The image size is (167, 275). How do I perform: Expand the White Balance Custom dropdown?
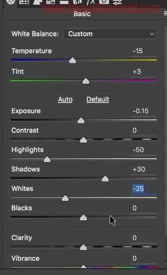[110, 34]
